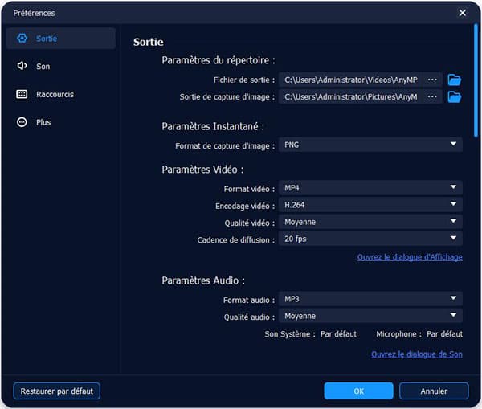Click the three dots for Fichier de sortie
The image size is (482, 409).
click(433, 80)
